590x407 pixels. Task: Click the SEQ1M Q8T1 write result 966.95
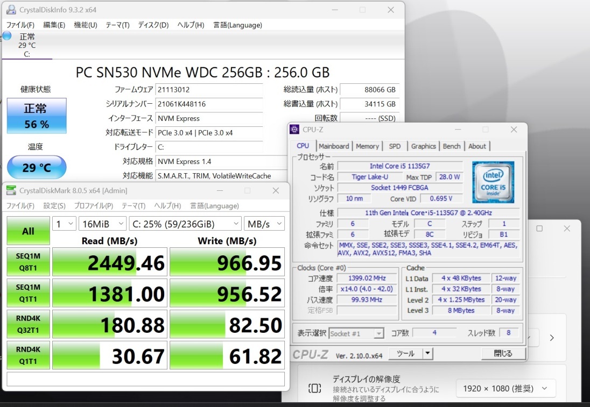coord(227,262)
